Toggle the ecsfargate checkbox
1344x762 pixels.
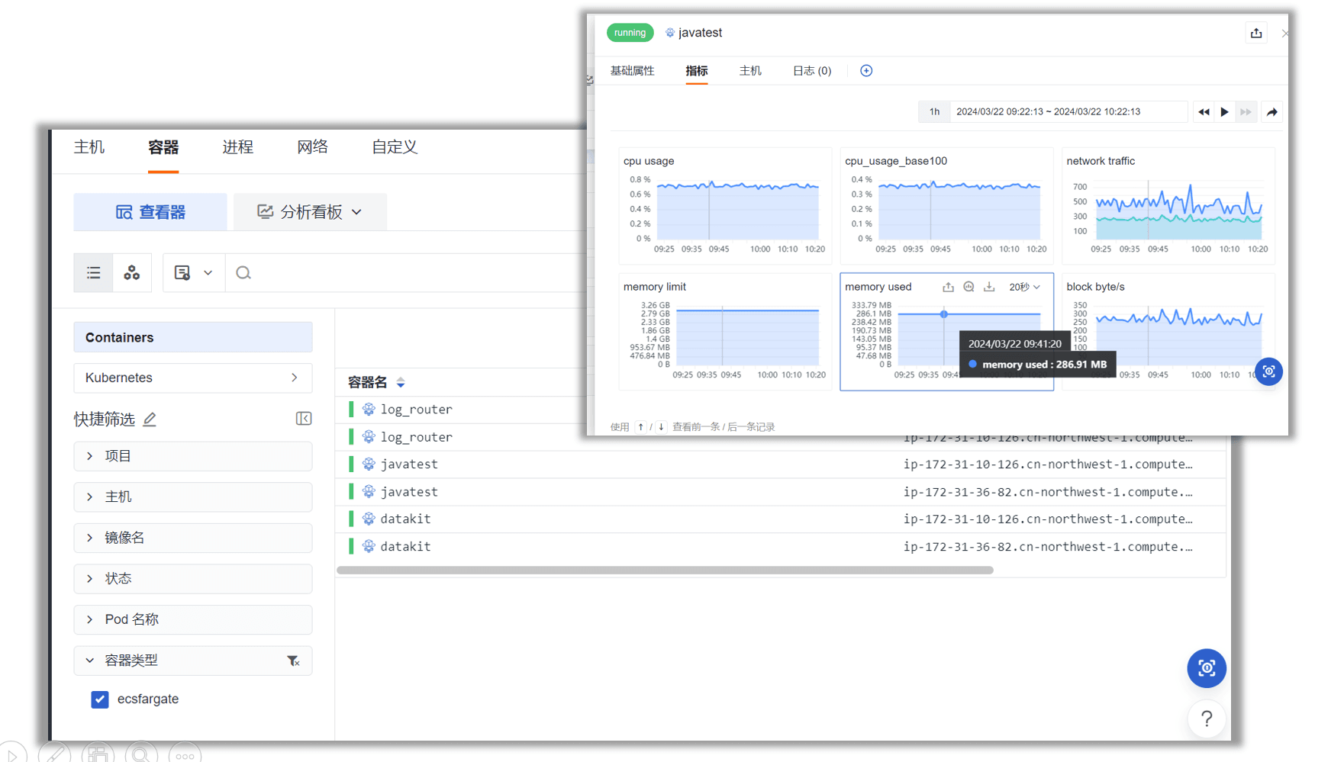point(100,699)
